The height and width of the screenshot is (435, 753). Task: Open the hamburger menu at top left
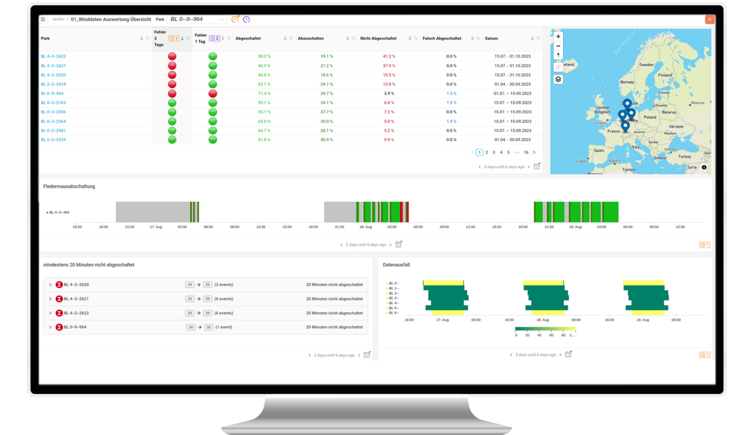[x=43, y=19]
